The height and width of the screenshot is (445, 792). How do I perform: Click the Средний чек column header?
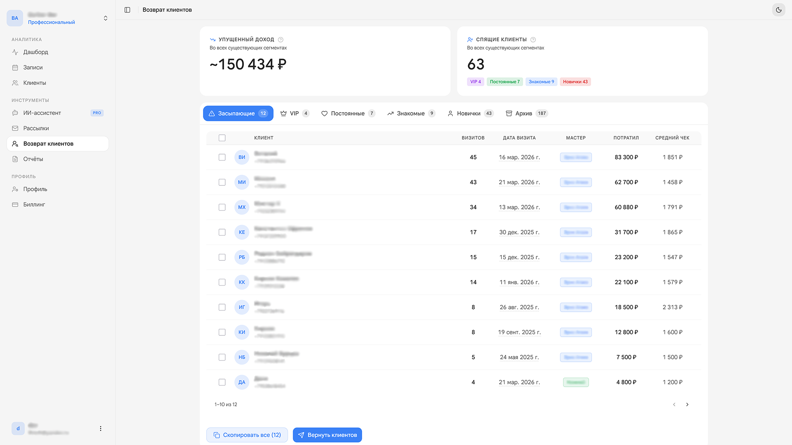click(672, 138)
